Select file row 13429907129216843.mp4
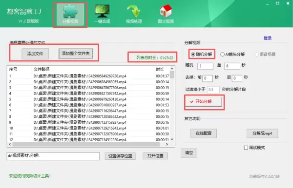The height and width of the screenshot is (188, 293). pyautogui.click(x=89, y=128)
